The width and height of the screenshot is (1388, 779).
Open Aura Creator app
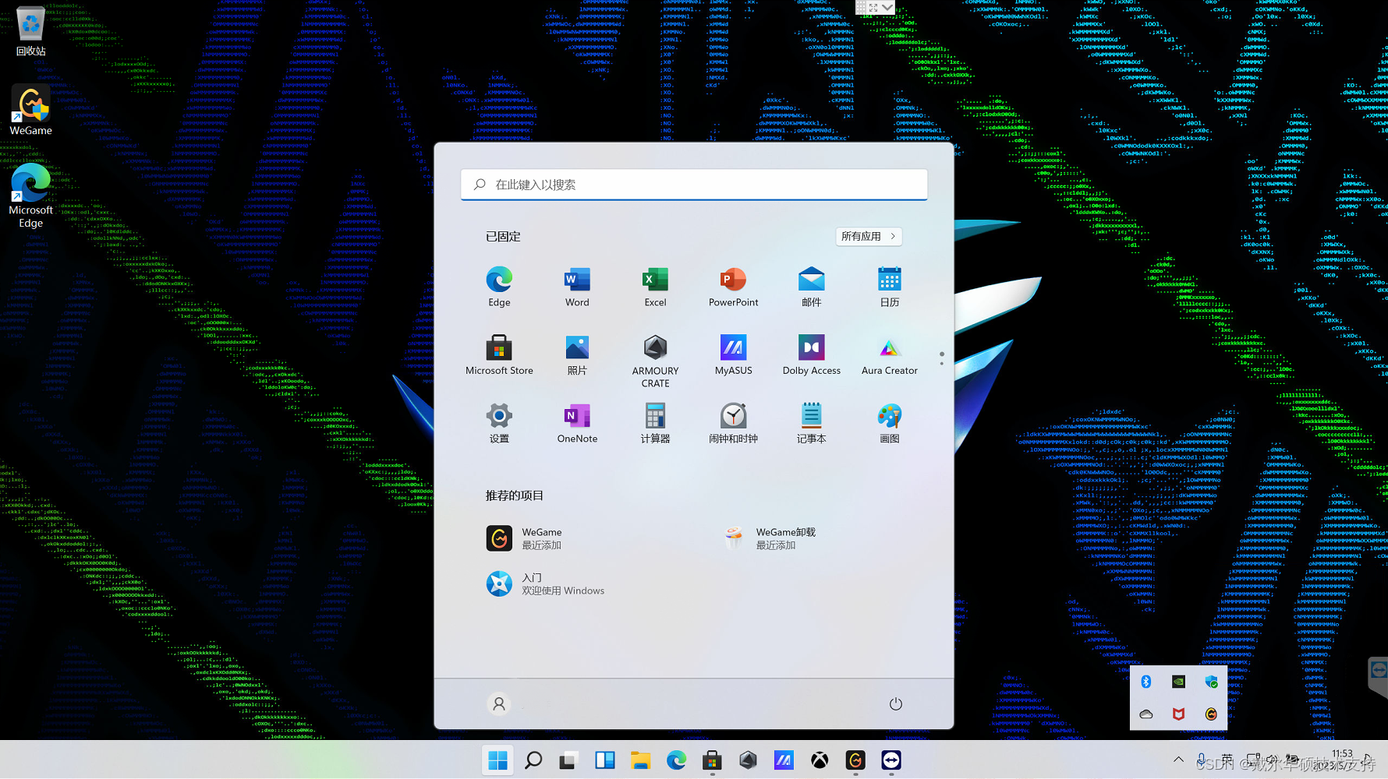[x=889, y=355]
